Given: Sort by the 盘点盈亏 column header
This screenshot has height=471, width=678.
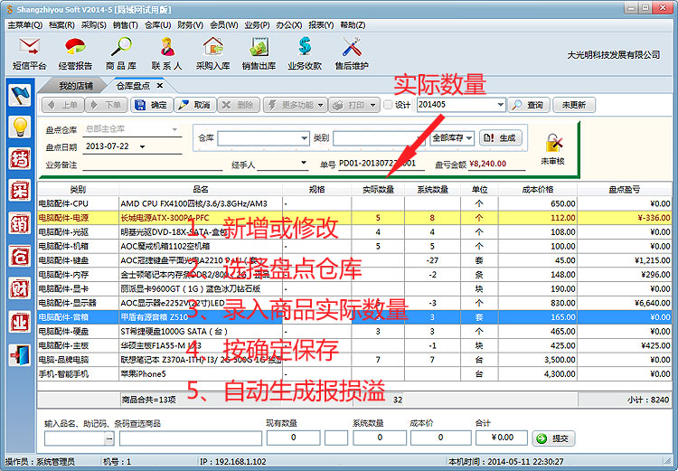Looking at the screenshot, I should point(624,190).
